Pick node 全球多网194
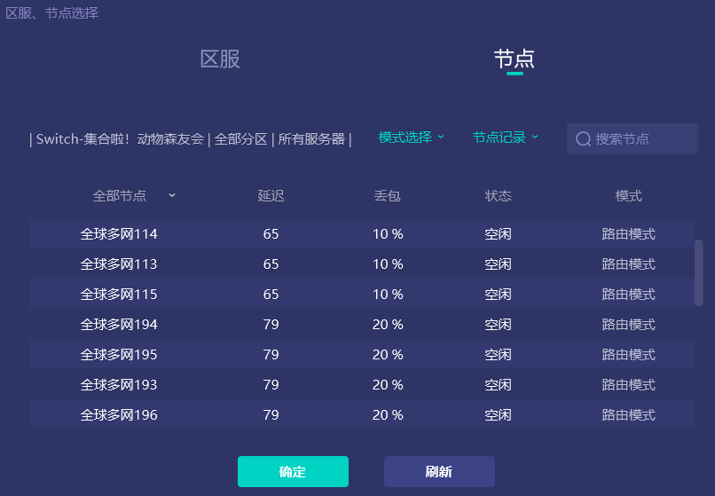715x496 pixels. point(119,325)
